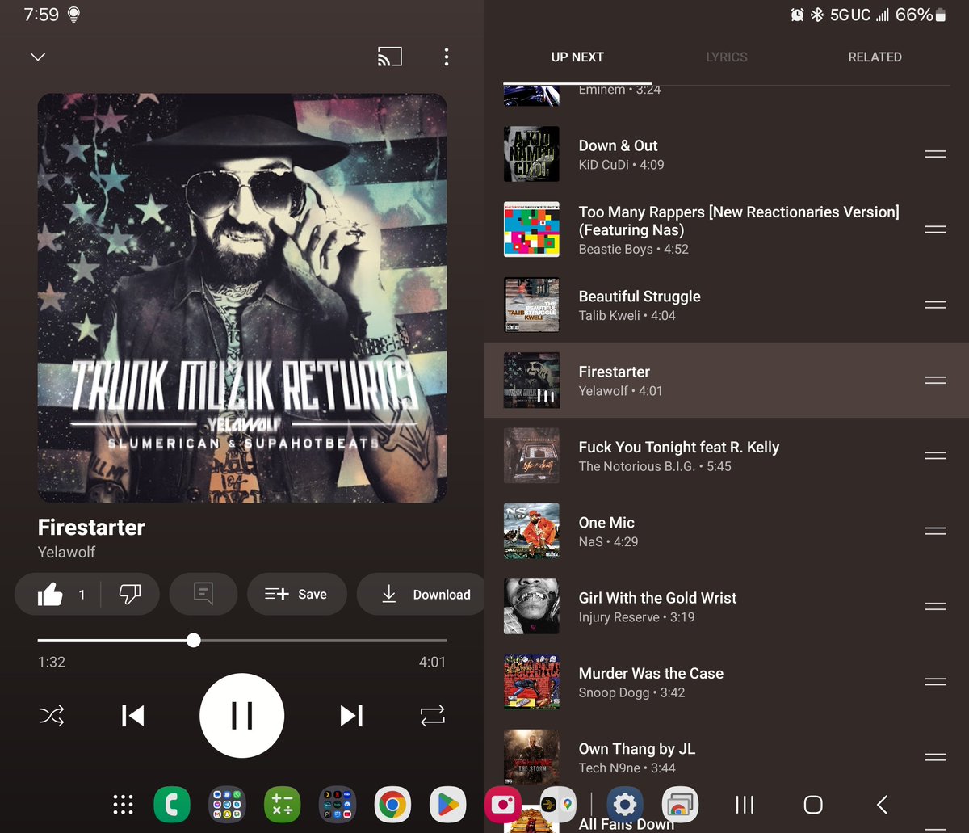The width and height of the screenshot is (969, 833).
Task: Tap the Down & Out album thumbnail
Action: (531, 154)
